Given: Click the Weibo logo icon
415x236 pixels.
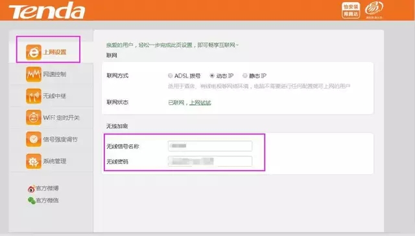Looking at the screenshot, I should coord(31,189).
